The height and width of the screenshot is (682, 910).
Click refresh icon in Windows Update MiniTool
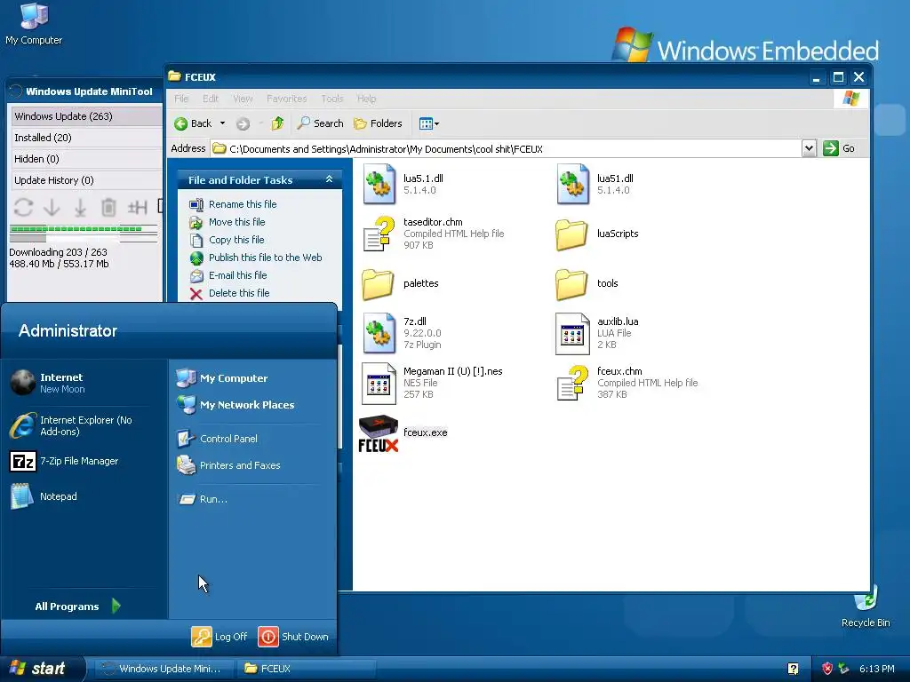(x=23, y=207)
